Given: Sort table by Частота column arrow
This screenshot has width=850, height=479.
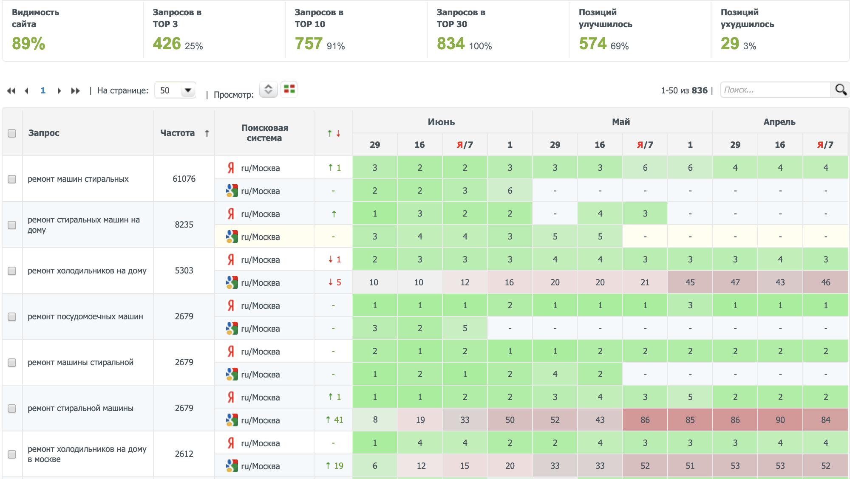Looking at the screenshot, I should (x=207, y=133).
